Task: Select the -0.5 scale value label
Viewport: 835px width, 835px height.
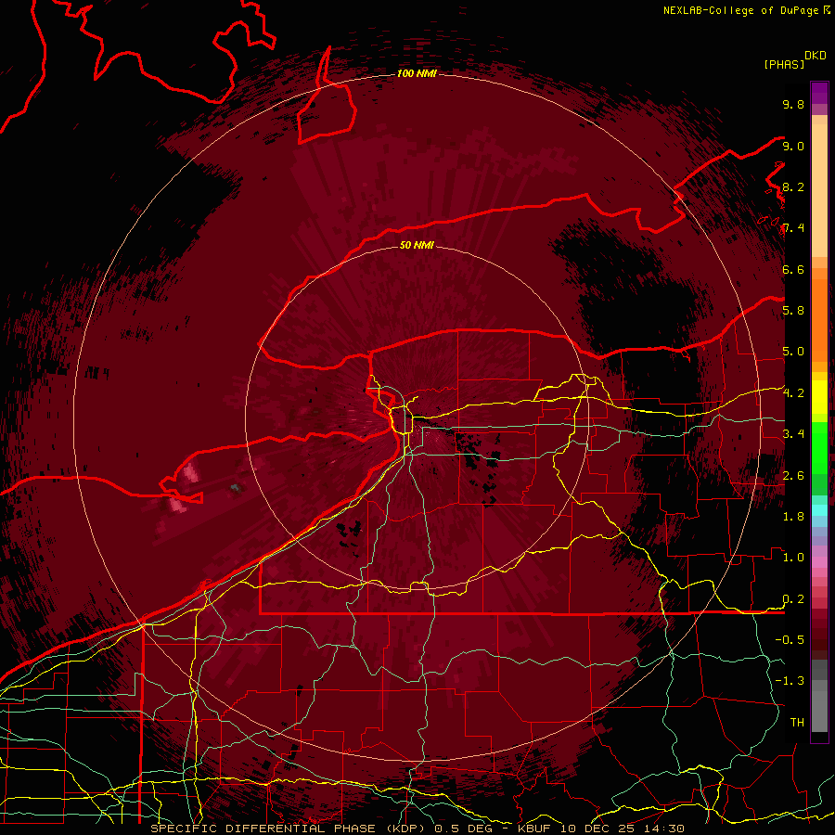Action: pyautogui.click(x=790, y=639)
